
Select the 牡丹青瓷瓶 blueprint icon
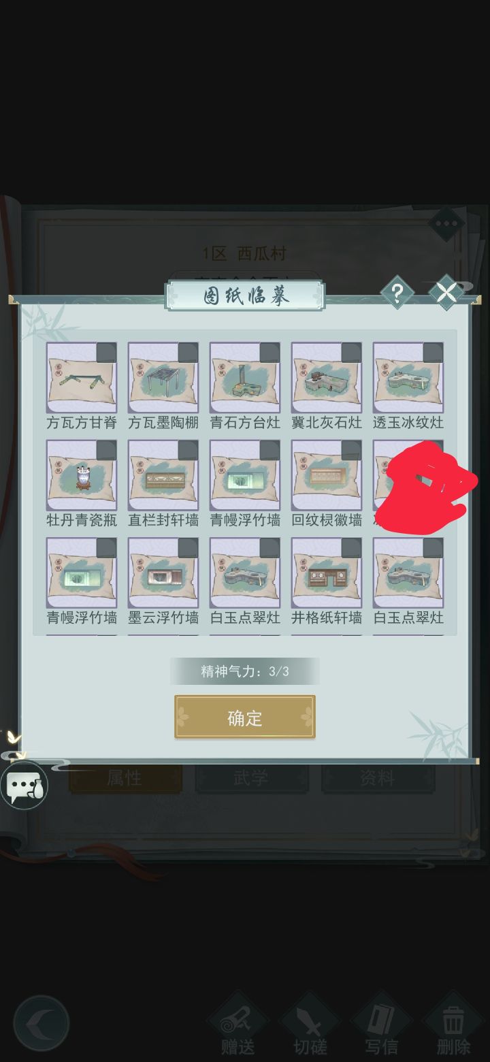82,475
